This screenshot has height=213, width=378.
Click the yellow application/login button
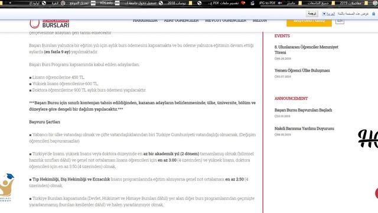[309, 22]
